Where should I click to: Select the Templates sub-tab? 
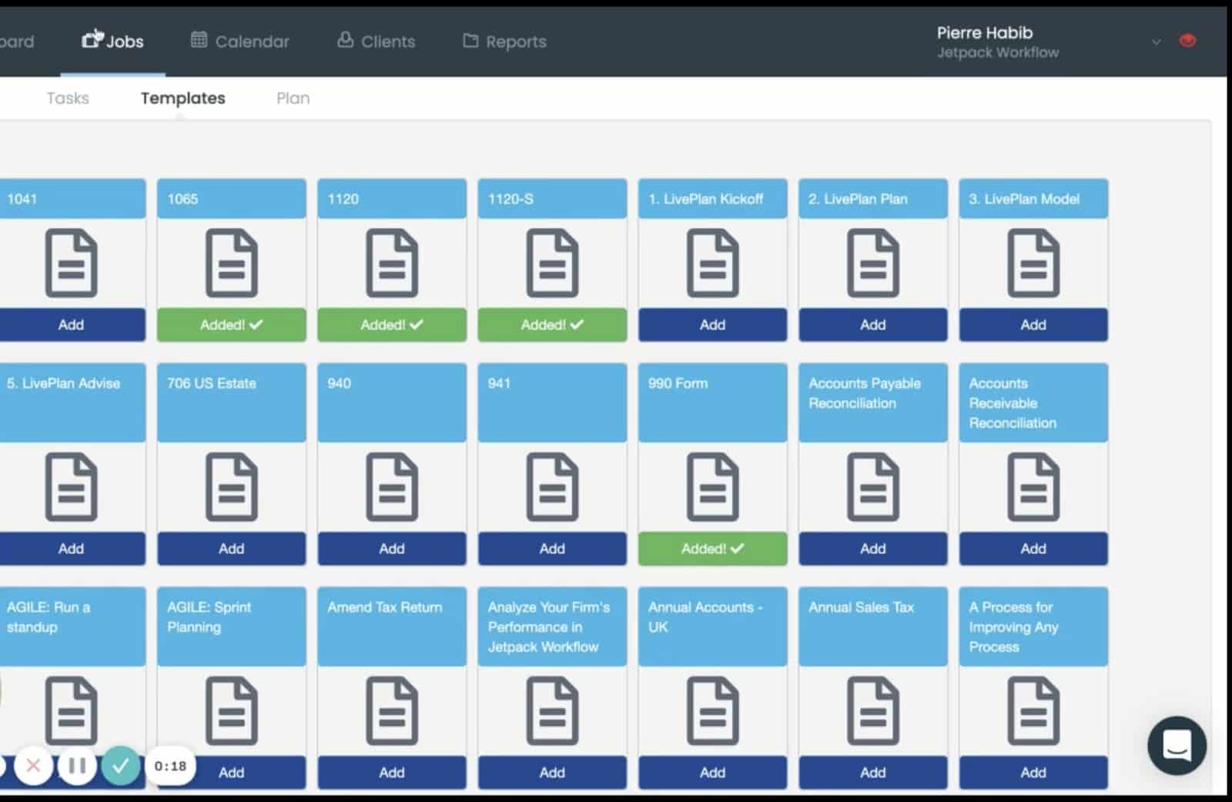pyautogui.click(x=183, y=98)
